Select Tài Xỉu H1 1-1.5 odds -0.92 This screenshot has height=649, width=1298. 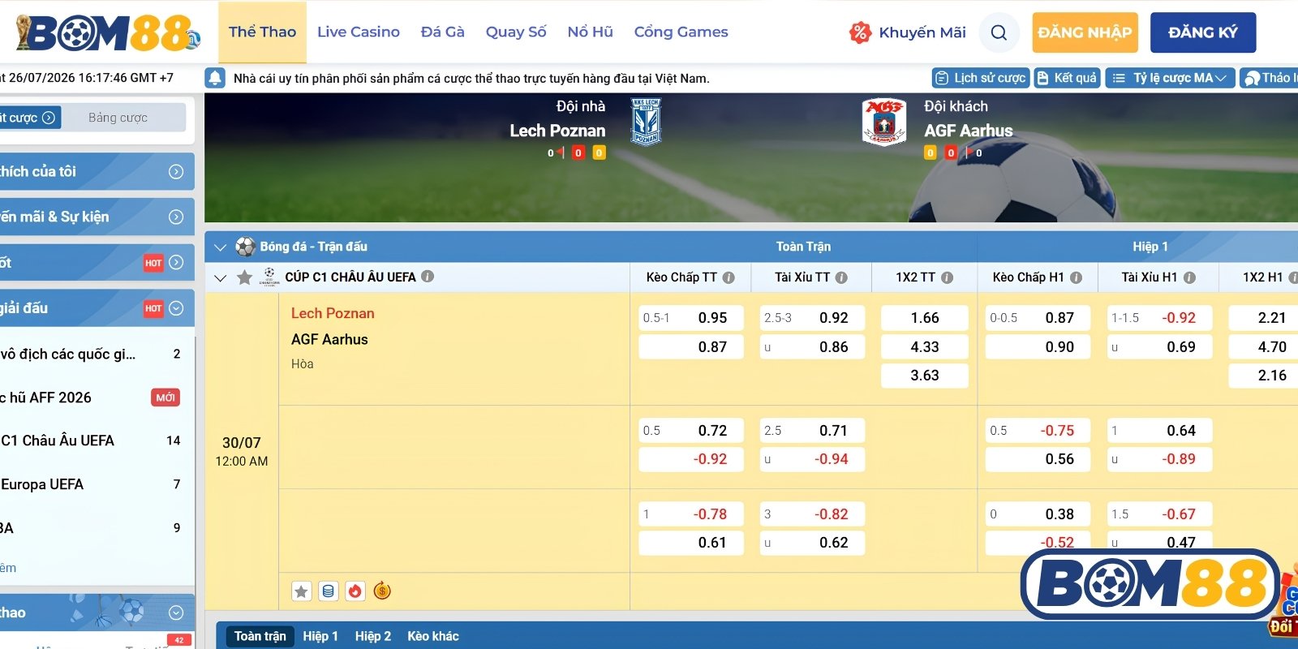coord(1159,318)
